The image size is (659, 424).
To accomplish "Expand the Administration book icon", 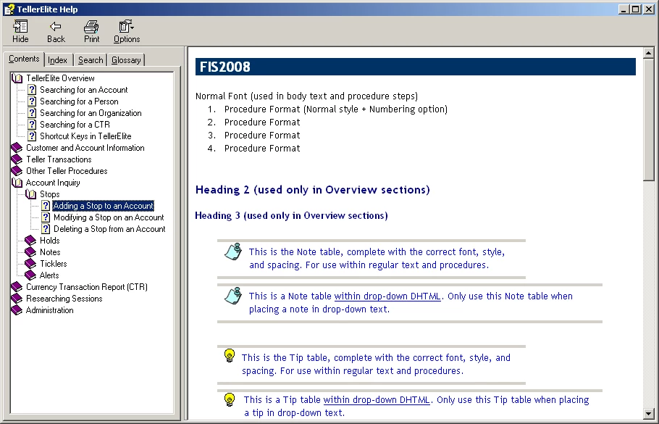I will tap(17, 310).
